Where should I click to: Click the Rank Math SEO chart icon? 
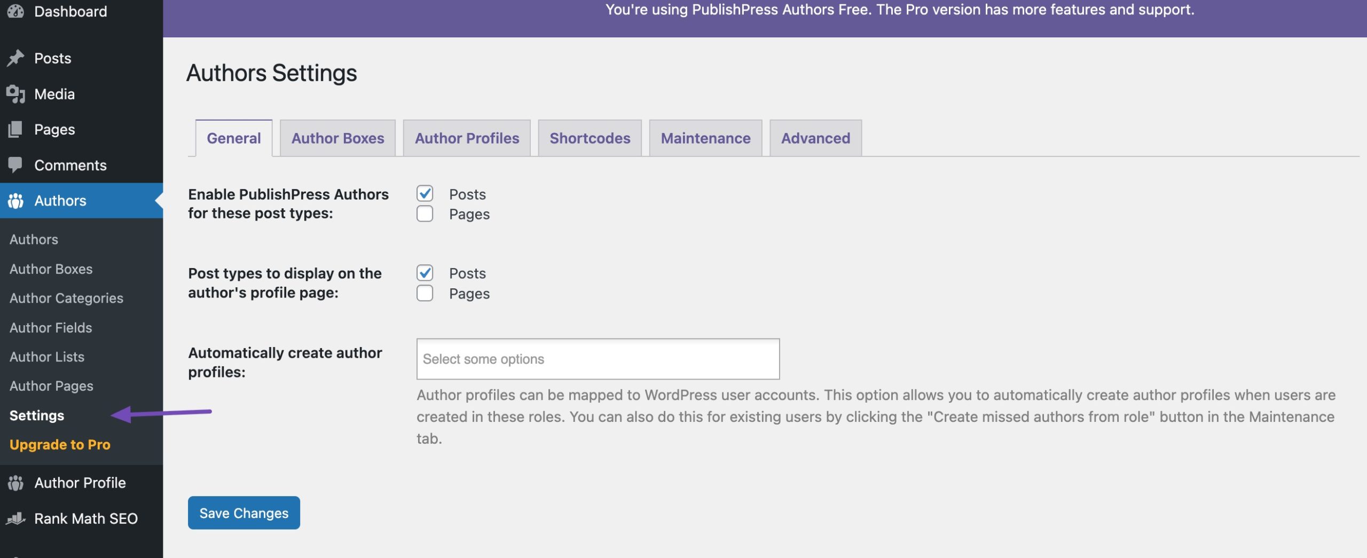pos(15,518)
